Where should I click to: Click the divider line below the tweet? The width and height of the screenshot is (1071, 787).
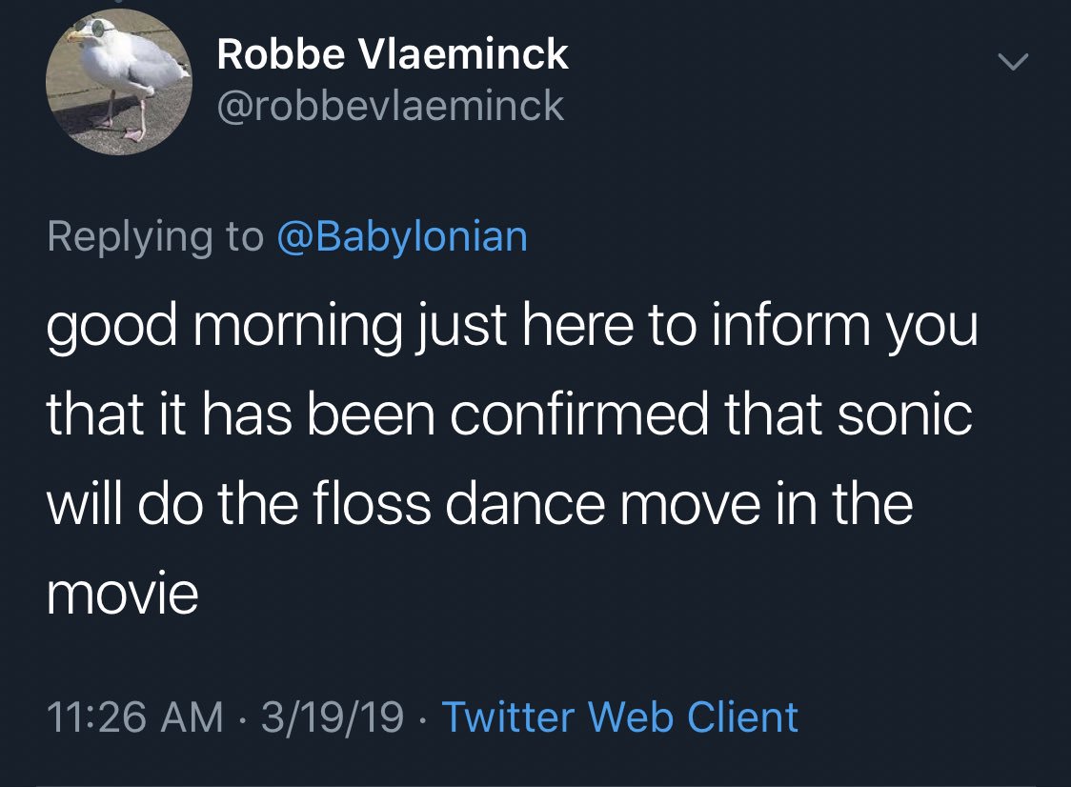pyautogui.click(x=535, y=784)
